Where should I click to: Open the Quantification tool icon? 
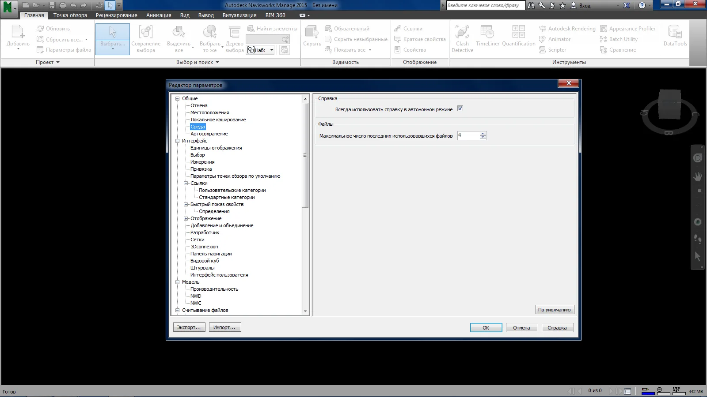click(518, 33)
